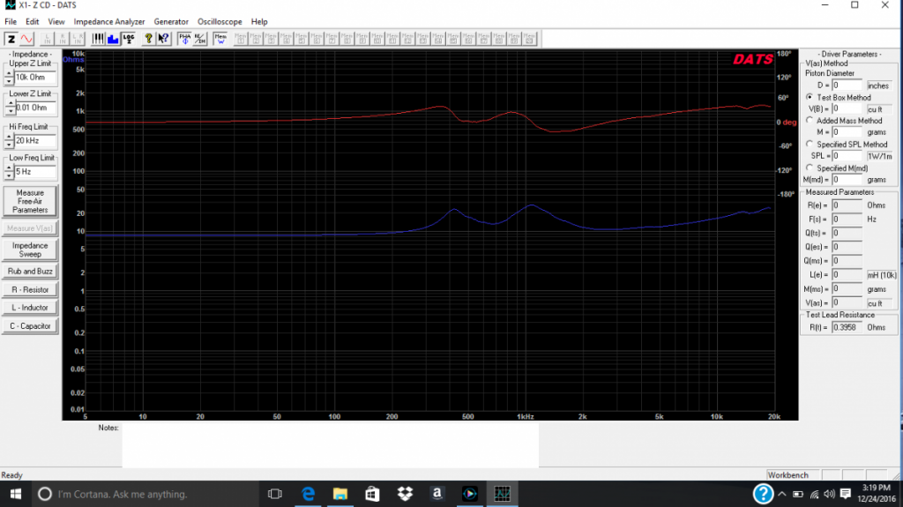Decrease Upper Z Limit with down arrow
The image size is (903, 507).
pos(9,80)
